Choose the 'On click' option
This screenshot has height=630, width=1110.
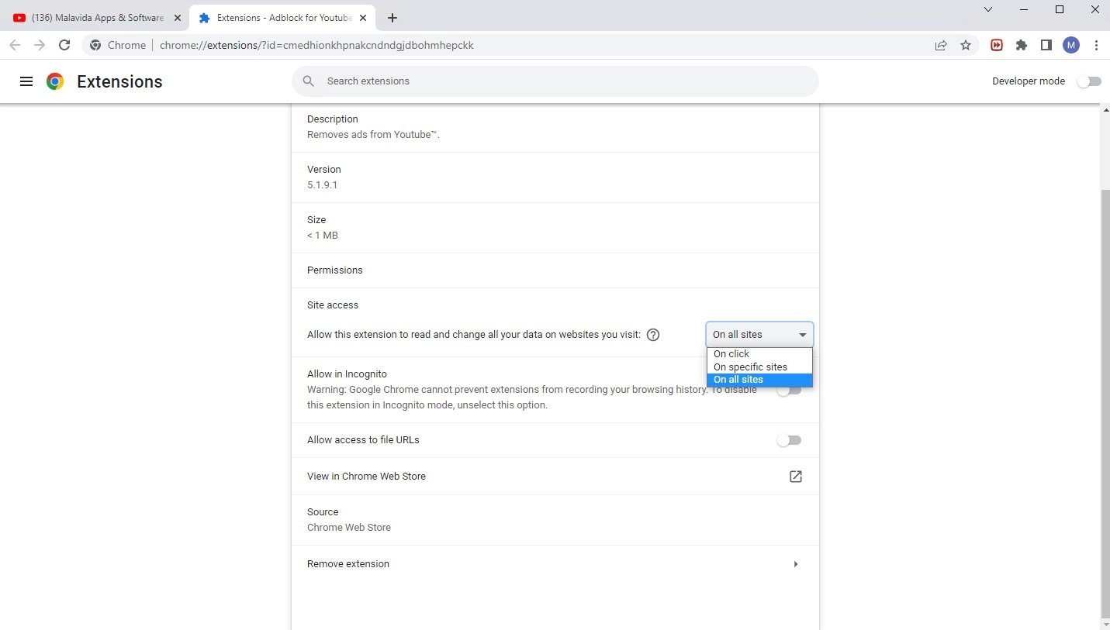pos(759,354)
